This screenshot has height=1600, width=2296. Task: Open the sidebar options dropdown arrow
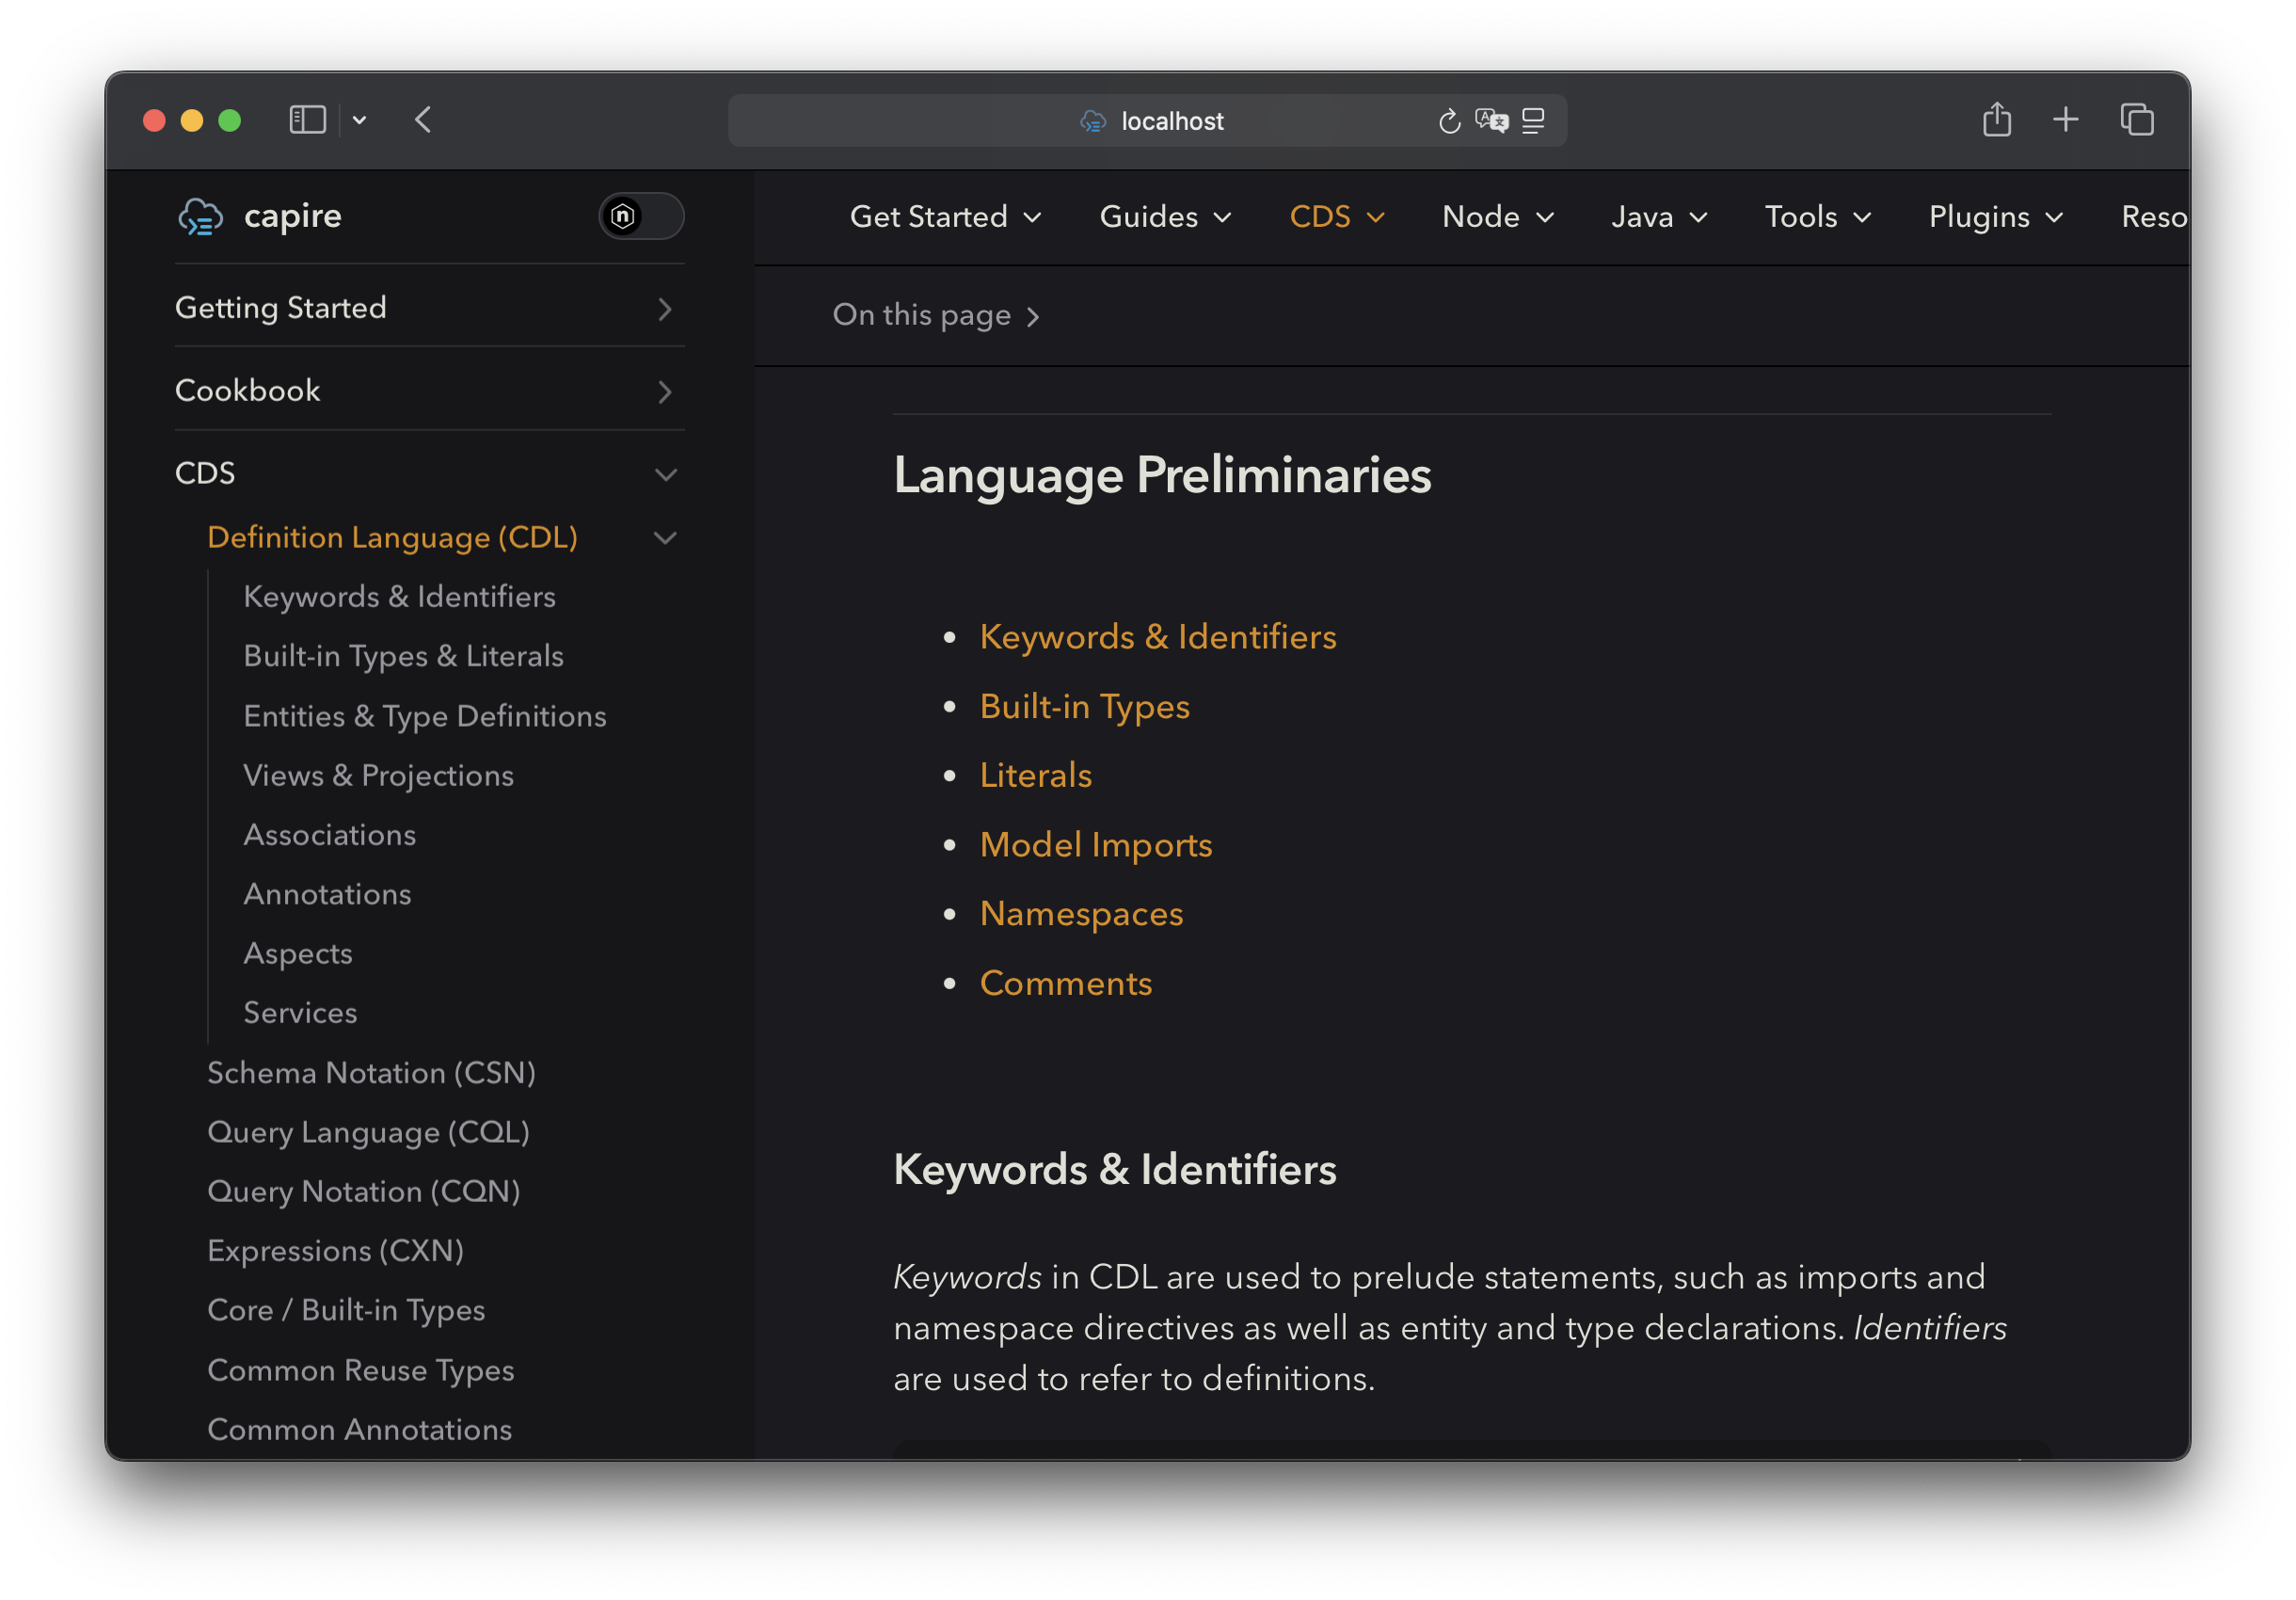tap(359, 120)
